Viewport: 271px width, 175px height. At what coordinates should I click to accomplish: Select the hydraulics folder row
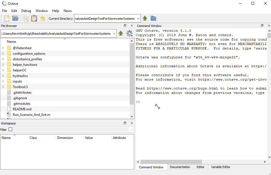pyautogui.click(x=65, y=76)
